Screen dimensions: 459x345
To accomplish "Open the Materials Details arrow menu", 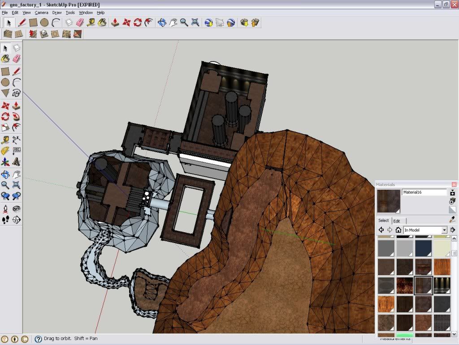I will [453, 230].
